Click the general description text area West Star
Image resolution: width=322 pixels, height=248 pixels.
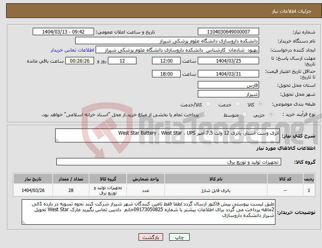click(x=168, y=135)
